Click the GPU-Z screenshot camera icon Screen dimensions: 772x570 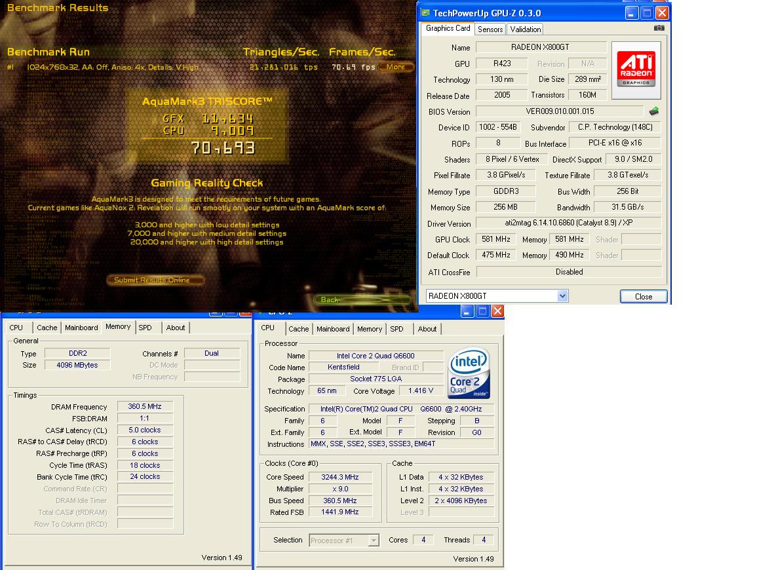click(659, 28)
